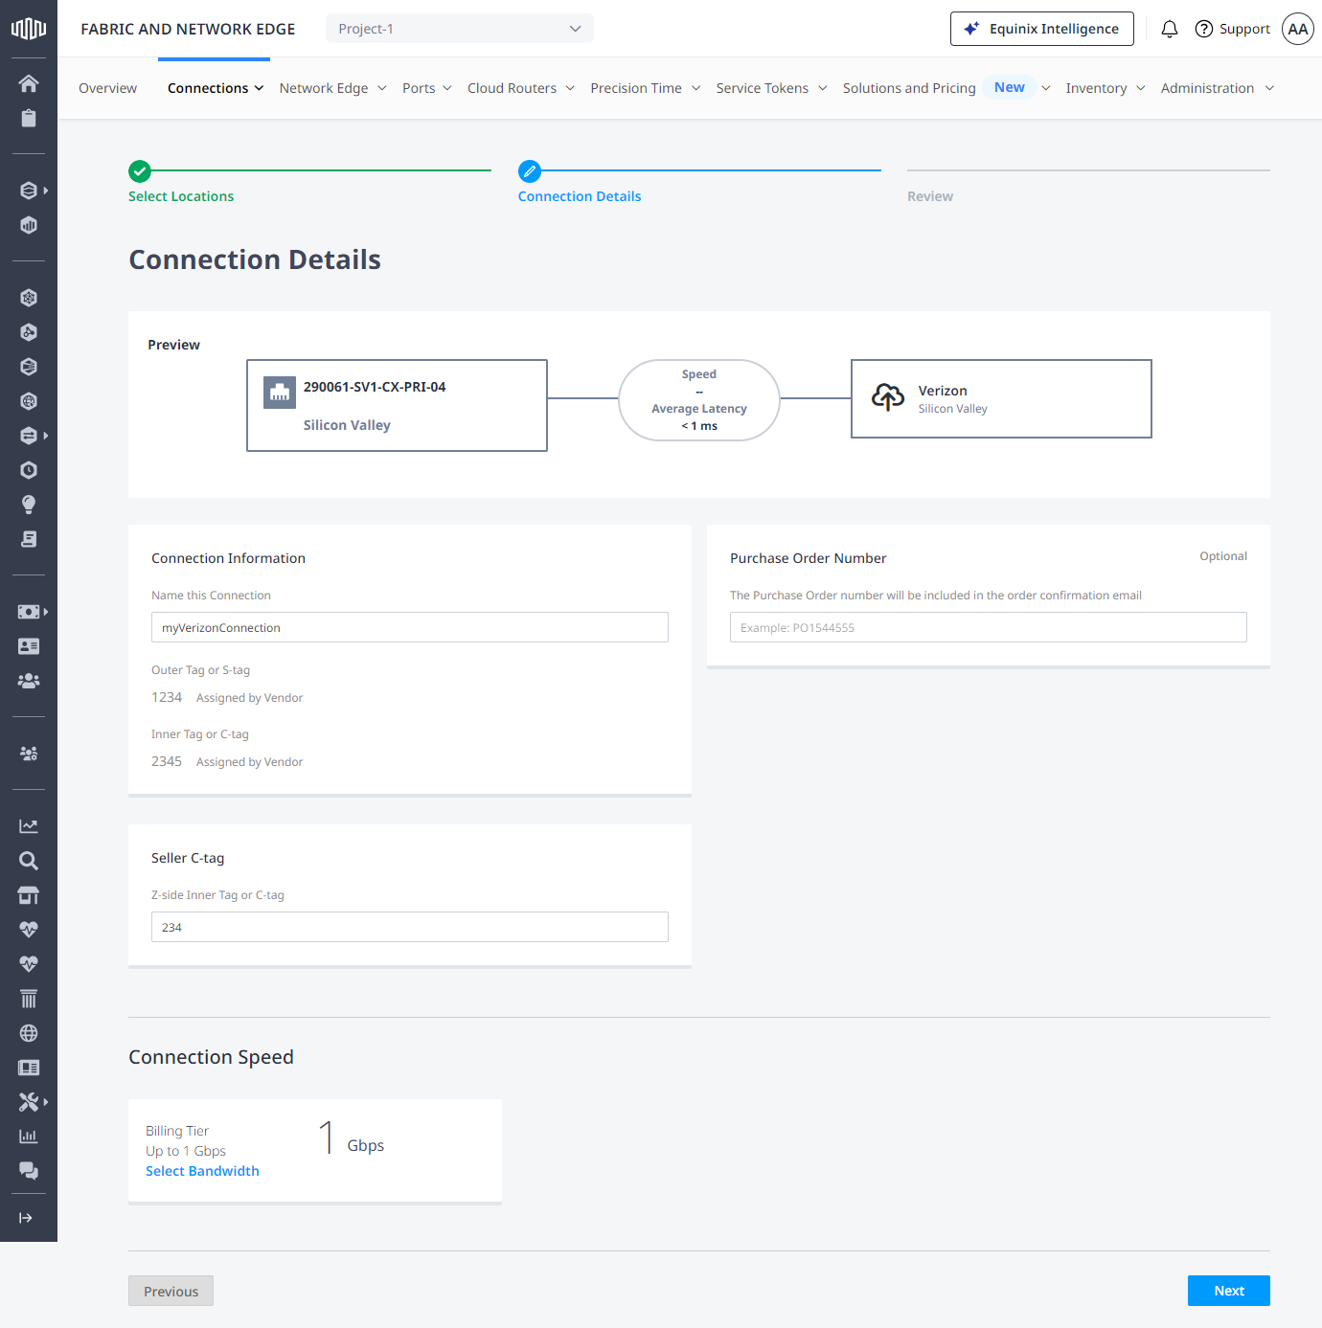Image resolution: width=1322 pixels, height=1328 pixels.
Task: Click the Verizon Silicon Valley card
Action: (x=1001, y=398)
